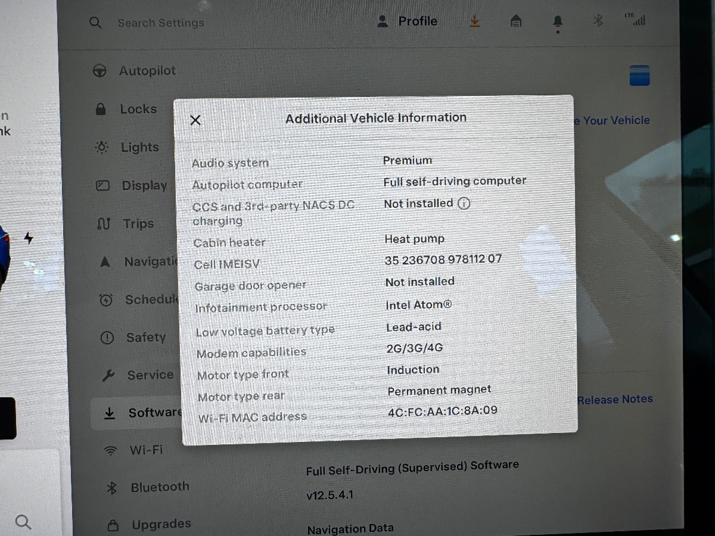Viewport: 715px width, 536px height.
Task: Open the Display settings
Action: (145, 185)
